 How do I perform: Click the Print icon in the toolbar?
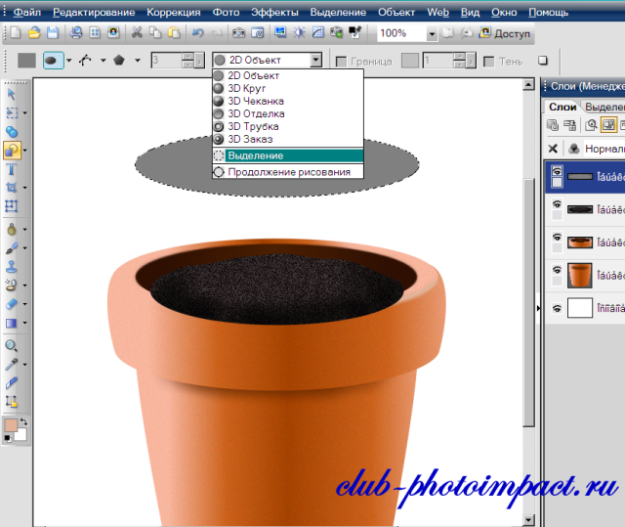(76, 32)
